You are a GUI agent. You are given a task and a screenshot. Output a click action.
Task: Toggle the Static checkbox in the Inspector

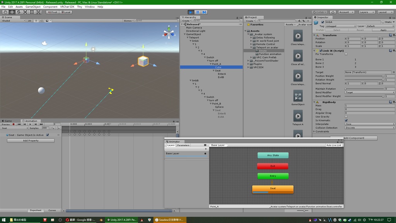[383, 22]
